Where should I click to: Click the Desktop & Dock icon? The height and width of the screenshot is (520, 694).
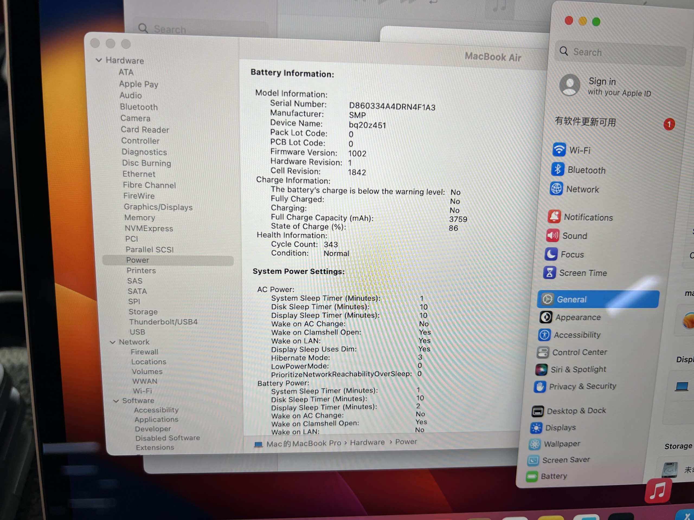tap(538, 411)
